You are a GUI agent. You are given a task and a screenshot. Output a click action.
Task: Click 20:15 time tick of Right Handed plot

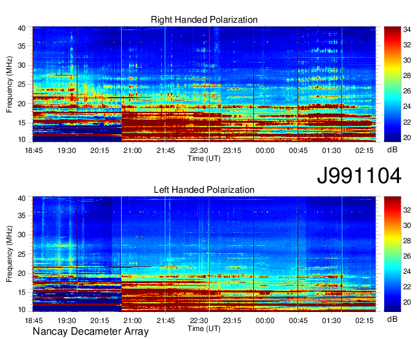[x=100, y=150]
